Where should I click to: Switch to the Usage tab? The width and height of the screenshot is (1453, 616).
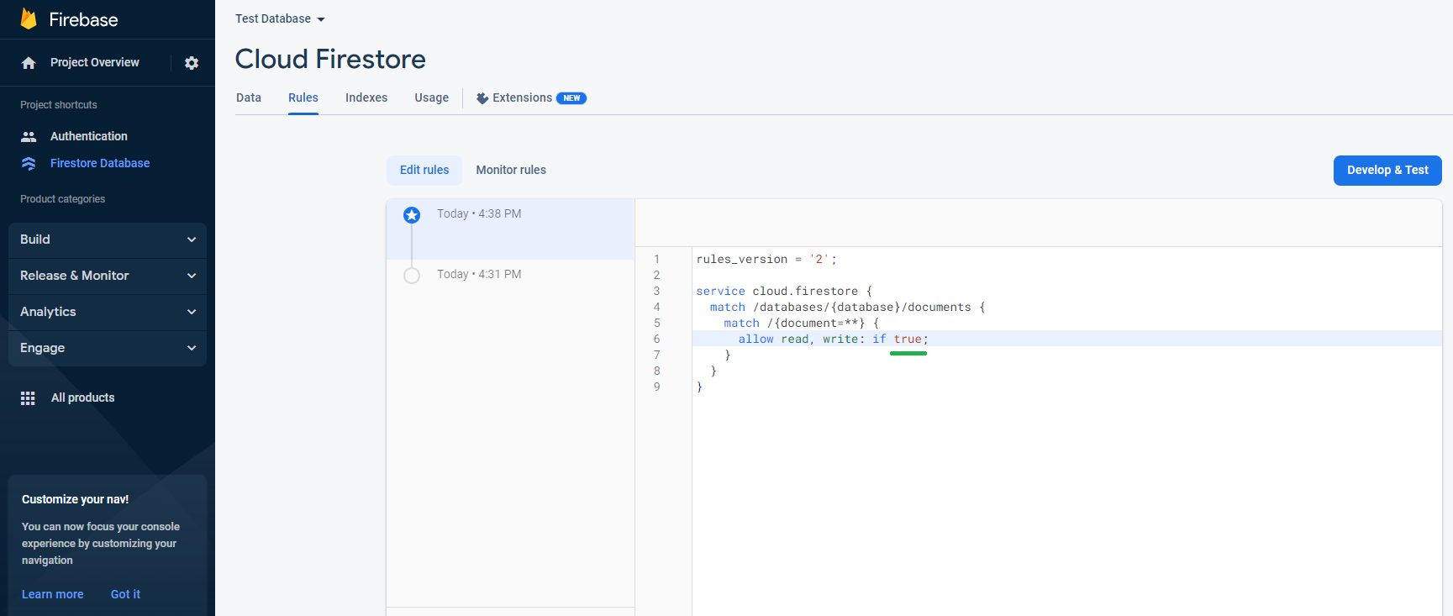432,97
